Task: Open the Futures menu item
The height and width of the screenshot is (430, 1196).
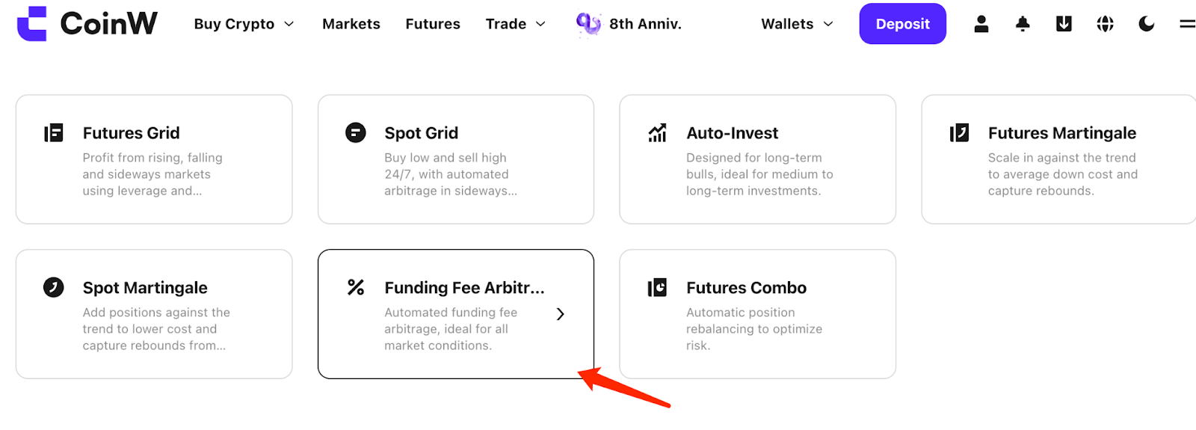Action: [433, 24]
